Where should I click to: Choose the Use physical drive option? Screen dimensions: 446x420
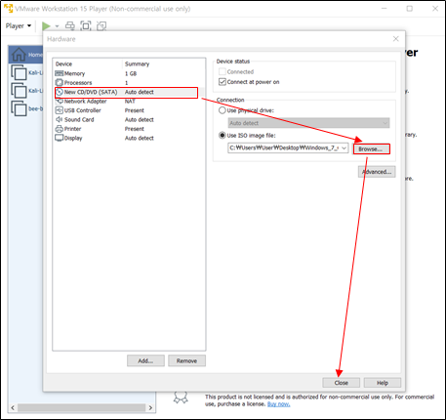[x=223, y=110]
